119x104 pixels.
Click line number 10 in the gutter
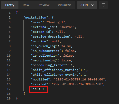click(9, 56)
